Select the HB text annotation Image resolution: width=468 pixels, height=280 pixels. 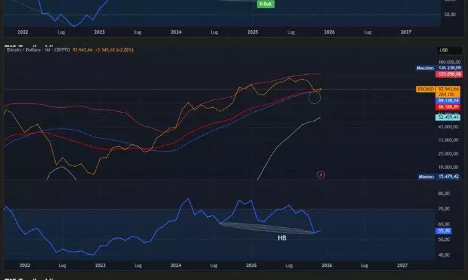[x=282, y=239]
